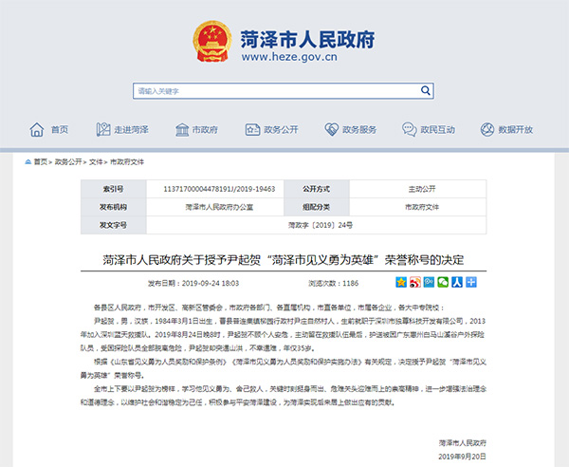Go to 首页 in breadcrumb
Viewport: 569px width, 467px height.
[40, 162]
